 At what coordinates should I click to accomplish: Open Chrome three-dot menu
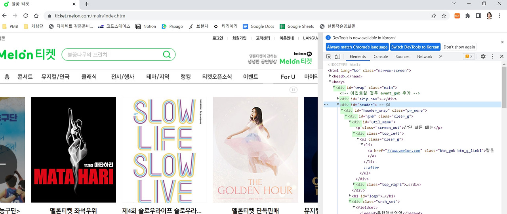click(x=501, y=16)
